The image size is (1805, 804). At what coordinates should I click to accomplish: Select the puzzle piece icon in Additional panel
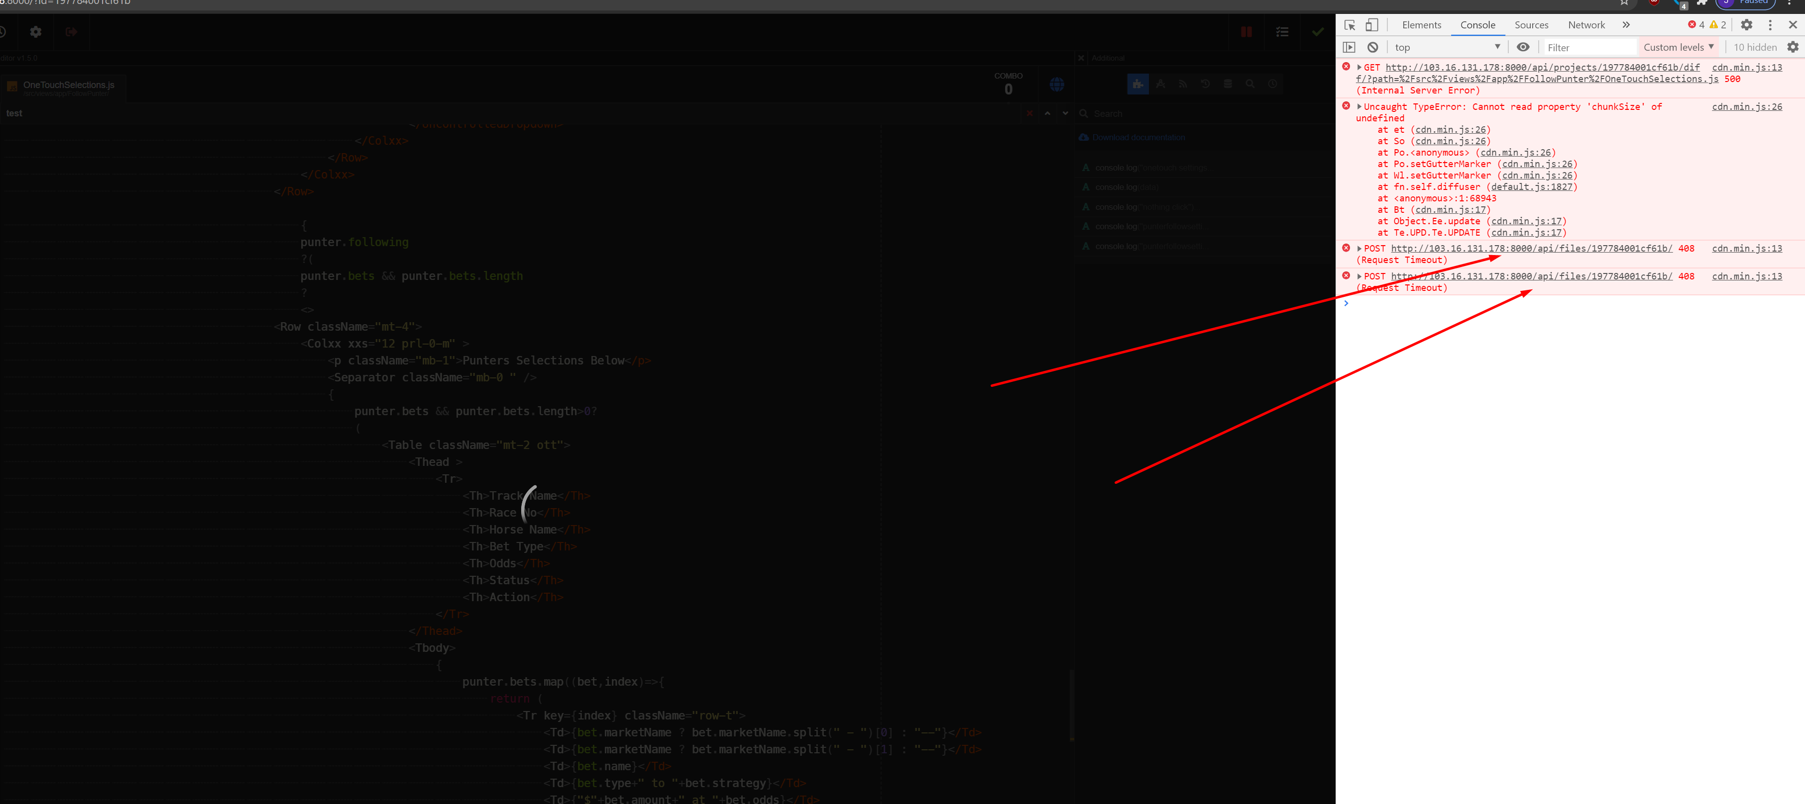coord(1137,85)
